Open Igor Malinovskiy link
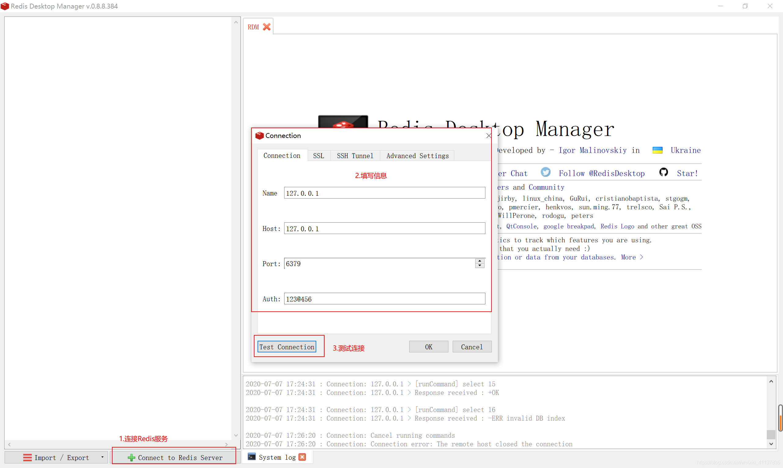The height and width of the screenshot is (468, 783). tap(592, 150)
